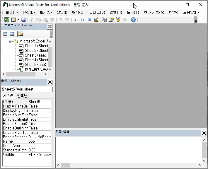Close the Properties Sheet5 panel
The image size is (208, 169).
tap(50, 82)
